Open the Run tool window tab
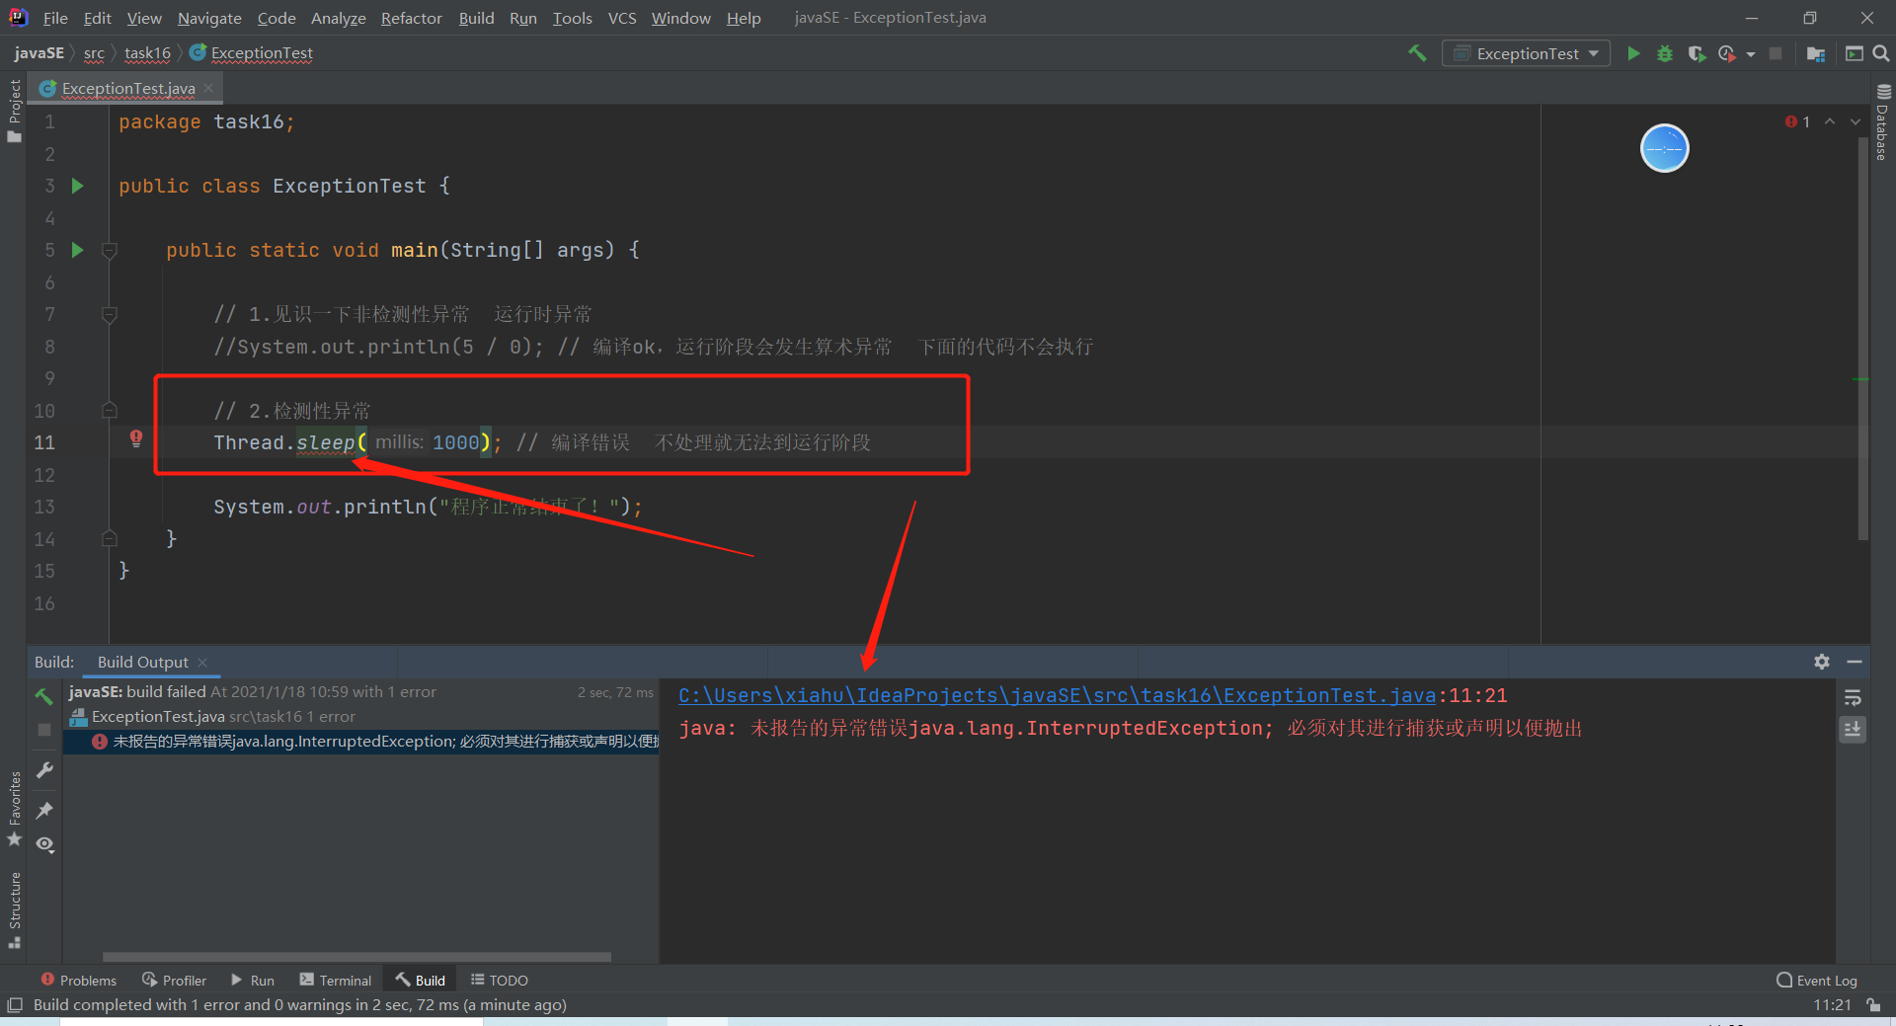1896x1026 pixels. (252, 981)
